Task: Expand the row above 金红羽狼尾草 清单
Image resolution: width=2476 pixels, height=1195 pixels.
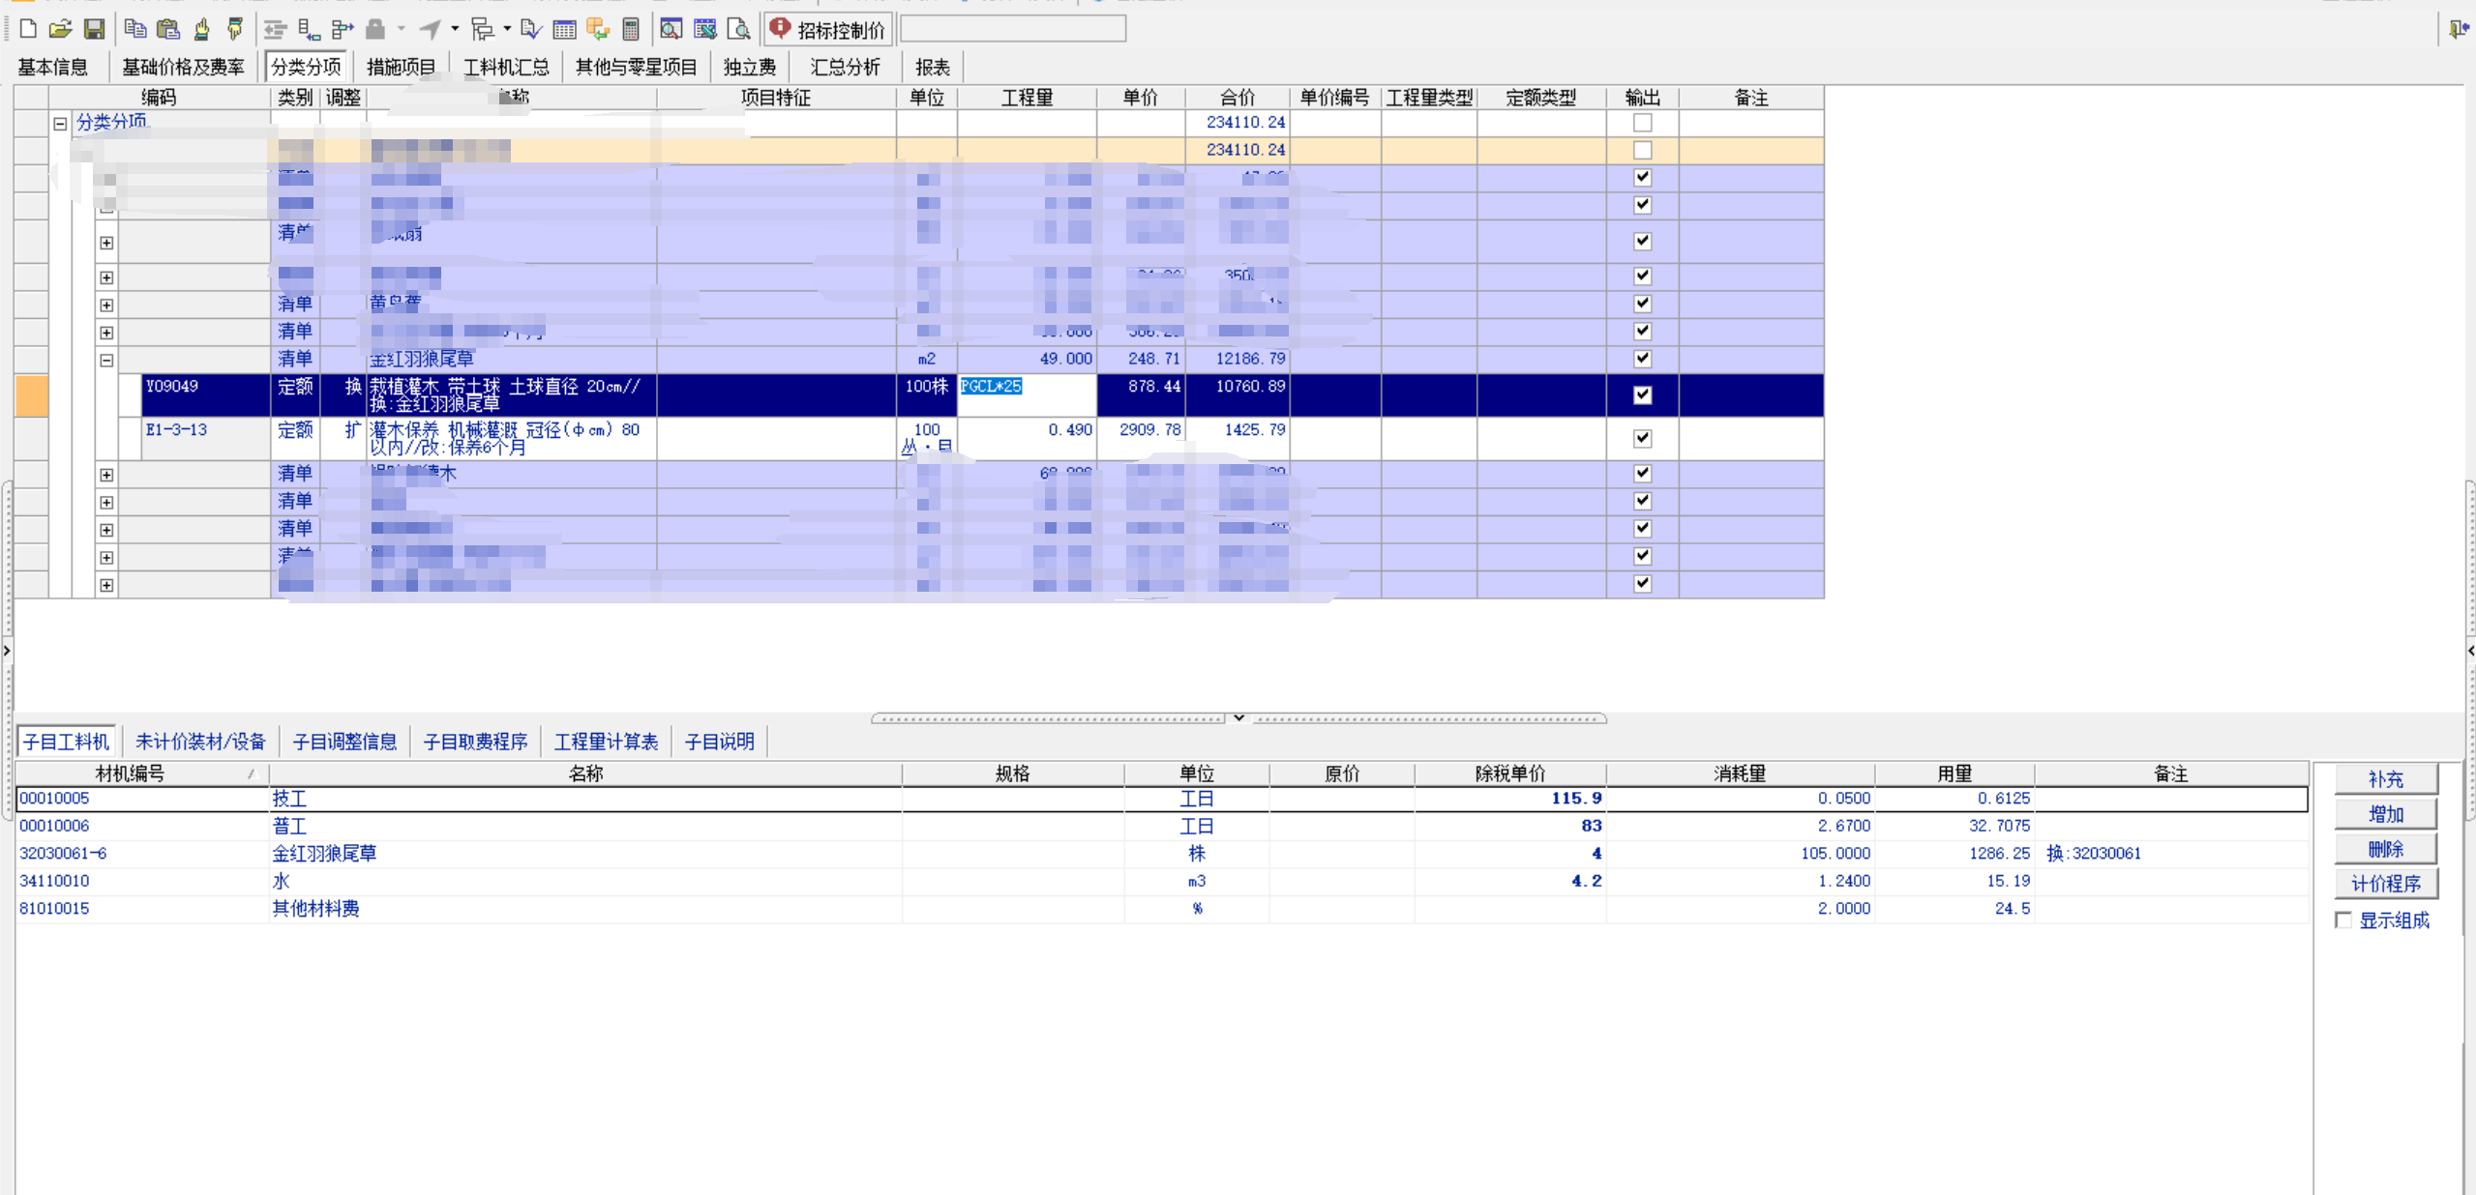Action: 106,333
